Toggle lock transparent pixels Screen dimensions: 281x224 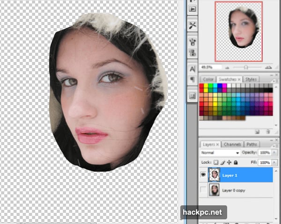point(216,162)
